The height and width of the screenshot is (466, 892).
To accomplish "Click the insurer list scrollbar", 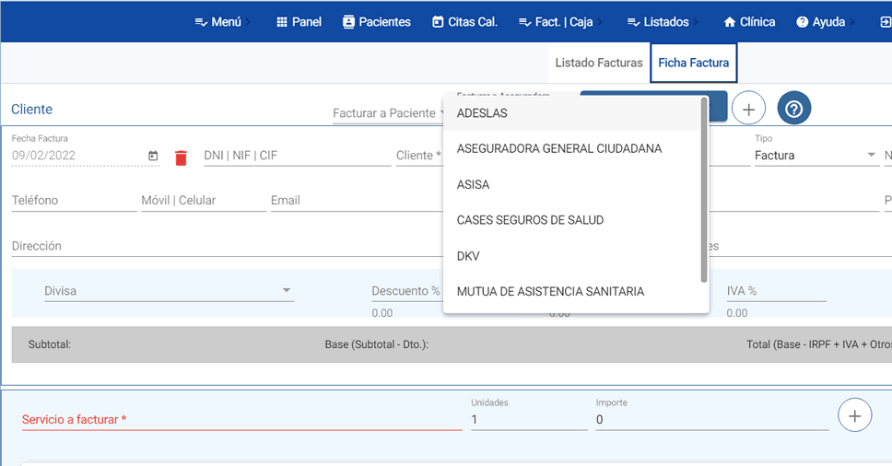I will click(704, 189).
